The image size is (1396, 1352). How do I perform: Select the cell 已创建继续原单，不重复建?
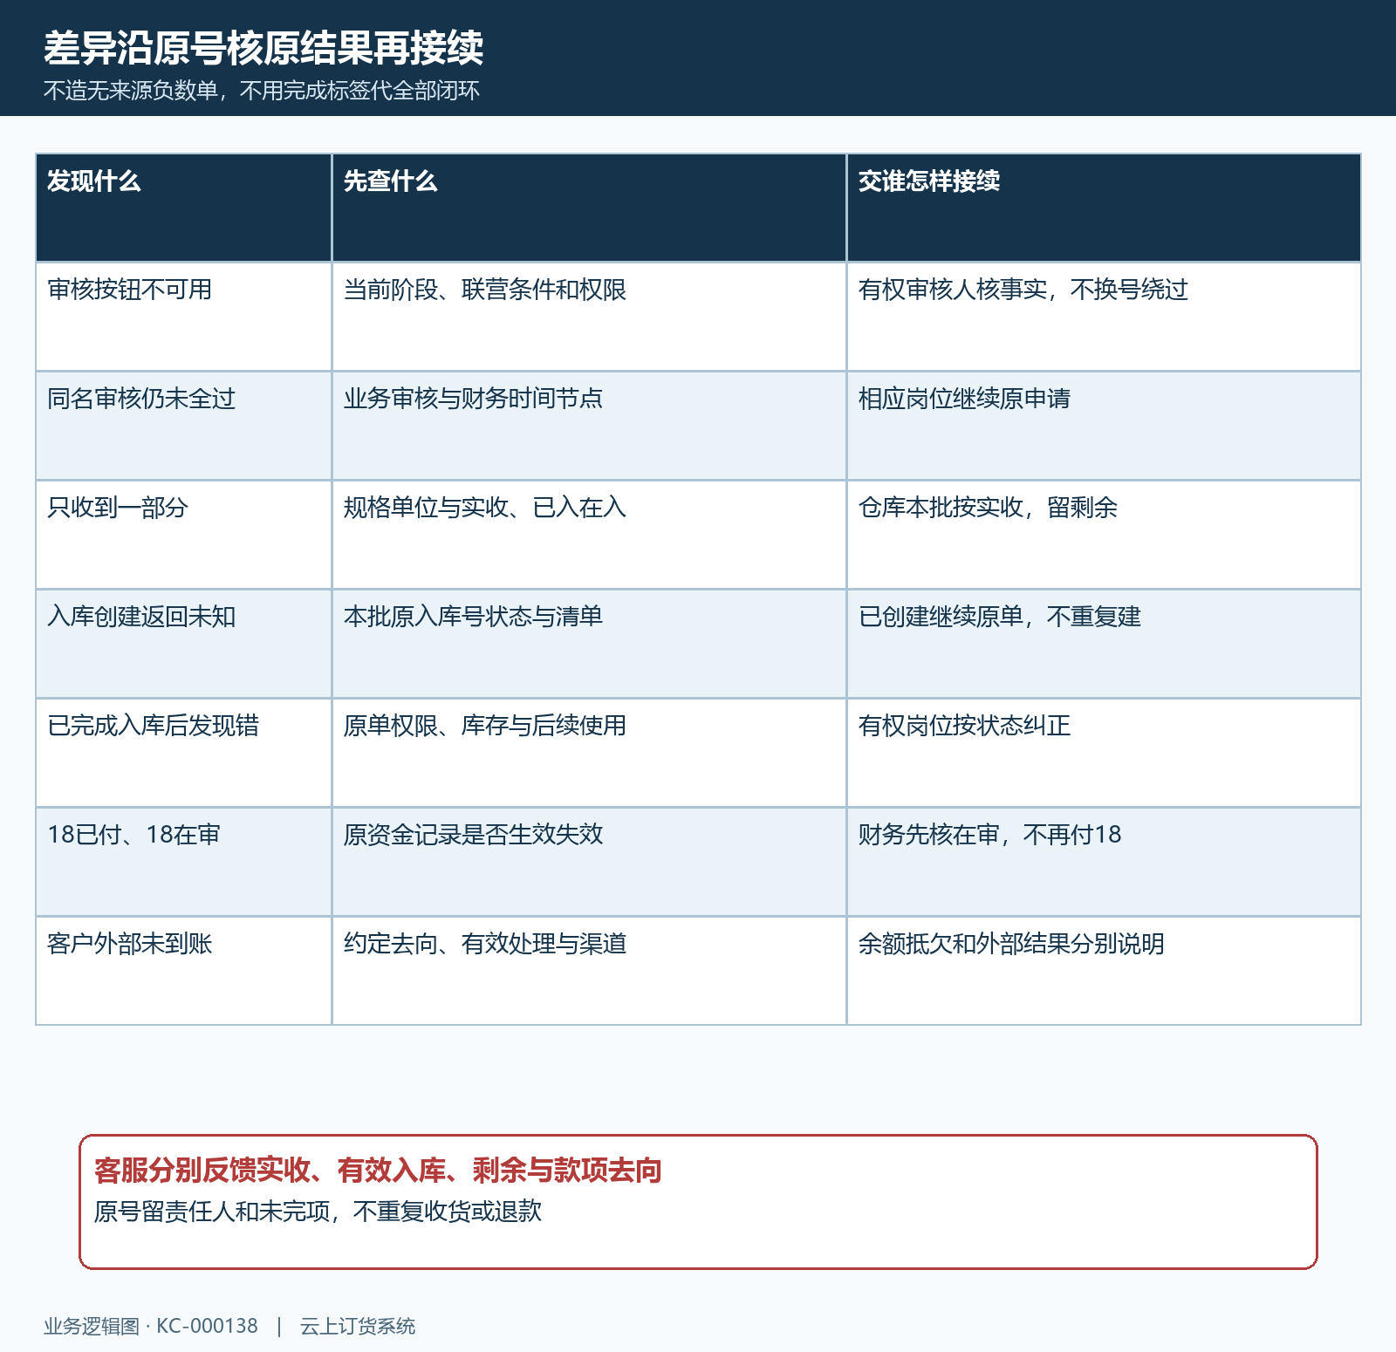(x=1104, y=644)
